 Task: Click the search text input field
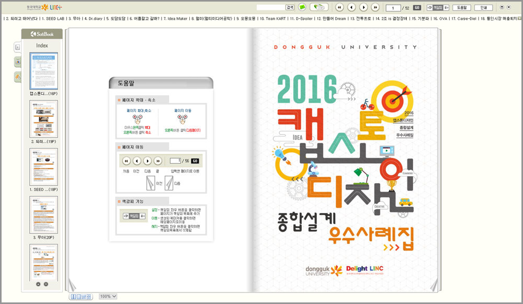point(271,7)
